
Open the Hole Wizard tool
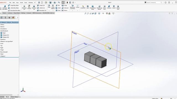coord(29,7)
